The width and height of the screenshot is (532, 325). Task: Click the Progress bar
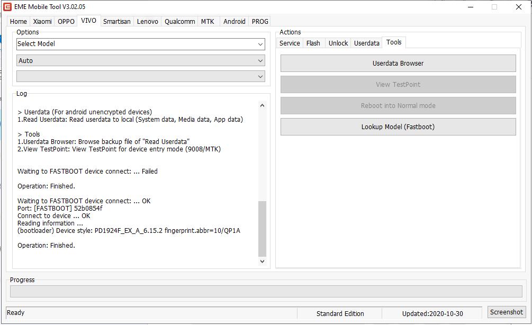tap(266, 292)
